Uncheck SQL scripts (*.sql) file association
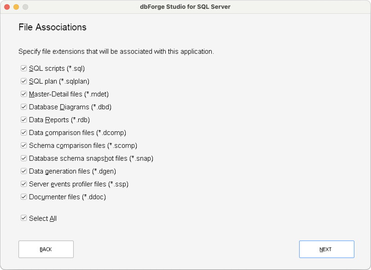The height and width of the screenshot is (270, 371). pos(23,68)
